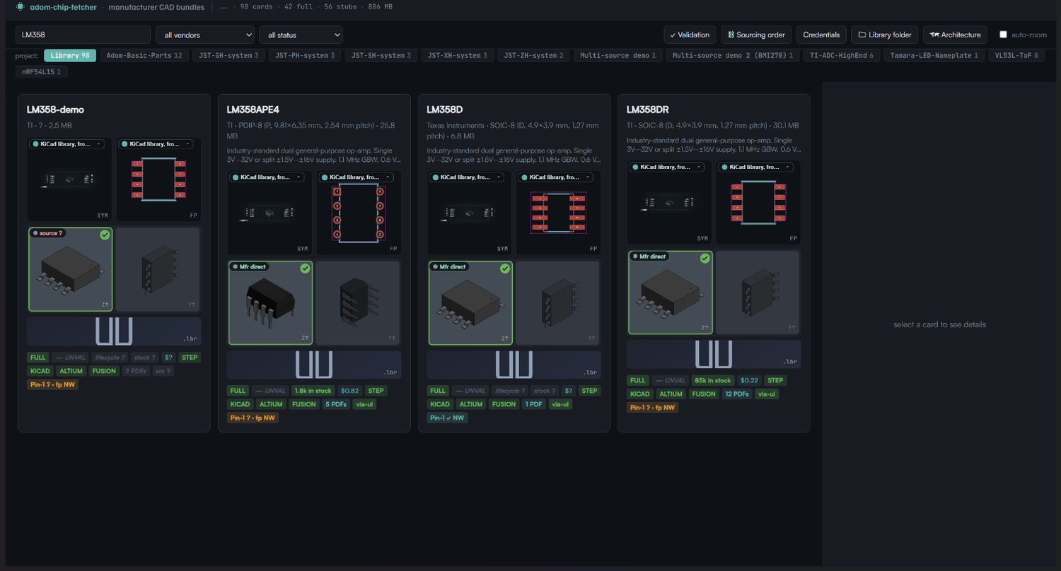Select the Y-up 3D model thumbnail for LM358APE4
1061x571 pixels.
pos(359,302)
